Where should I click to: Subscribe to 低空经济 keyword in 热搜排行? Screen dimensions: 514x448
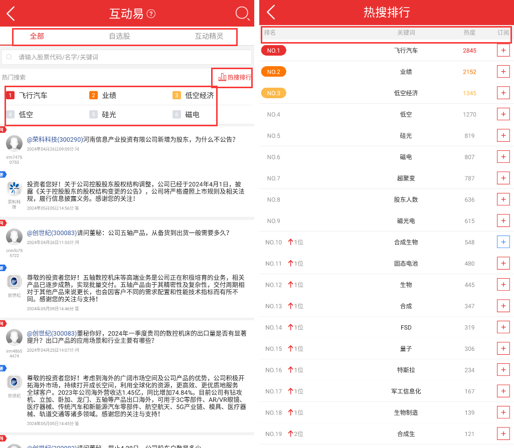(x=503, y=93)
